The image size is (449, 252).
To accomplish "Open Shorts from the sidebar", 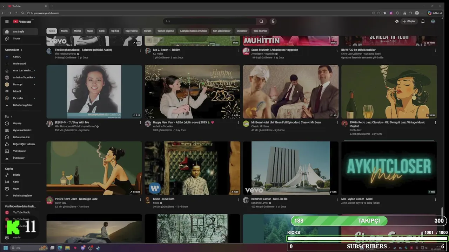I will point(21,38).
